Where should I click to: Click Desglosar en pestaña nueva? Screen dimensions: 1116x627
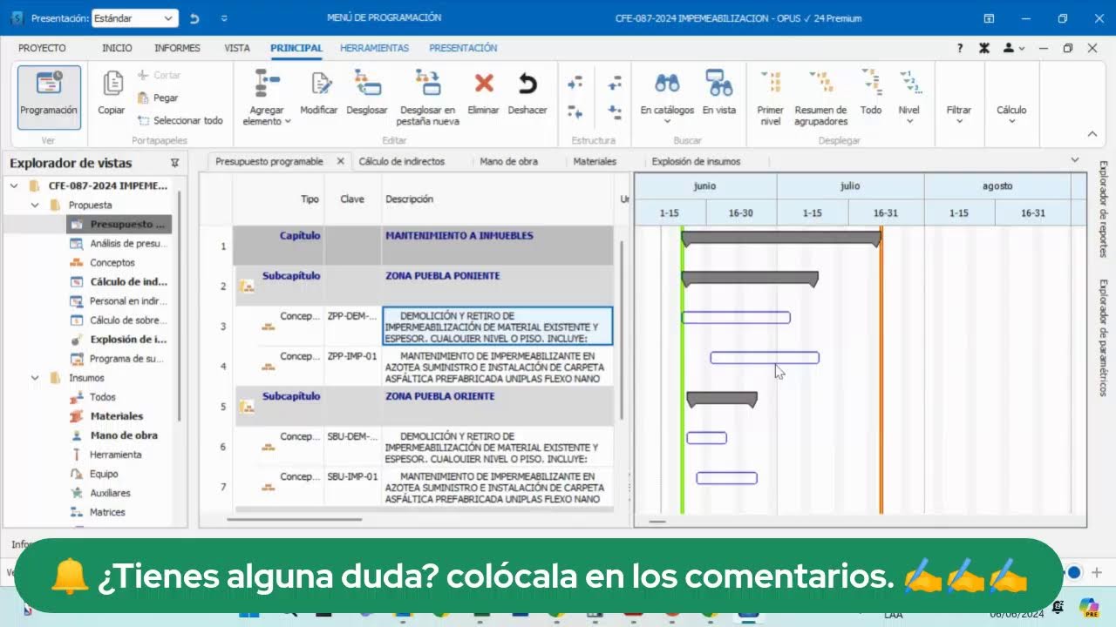click(x=426, y=98)
